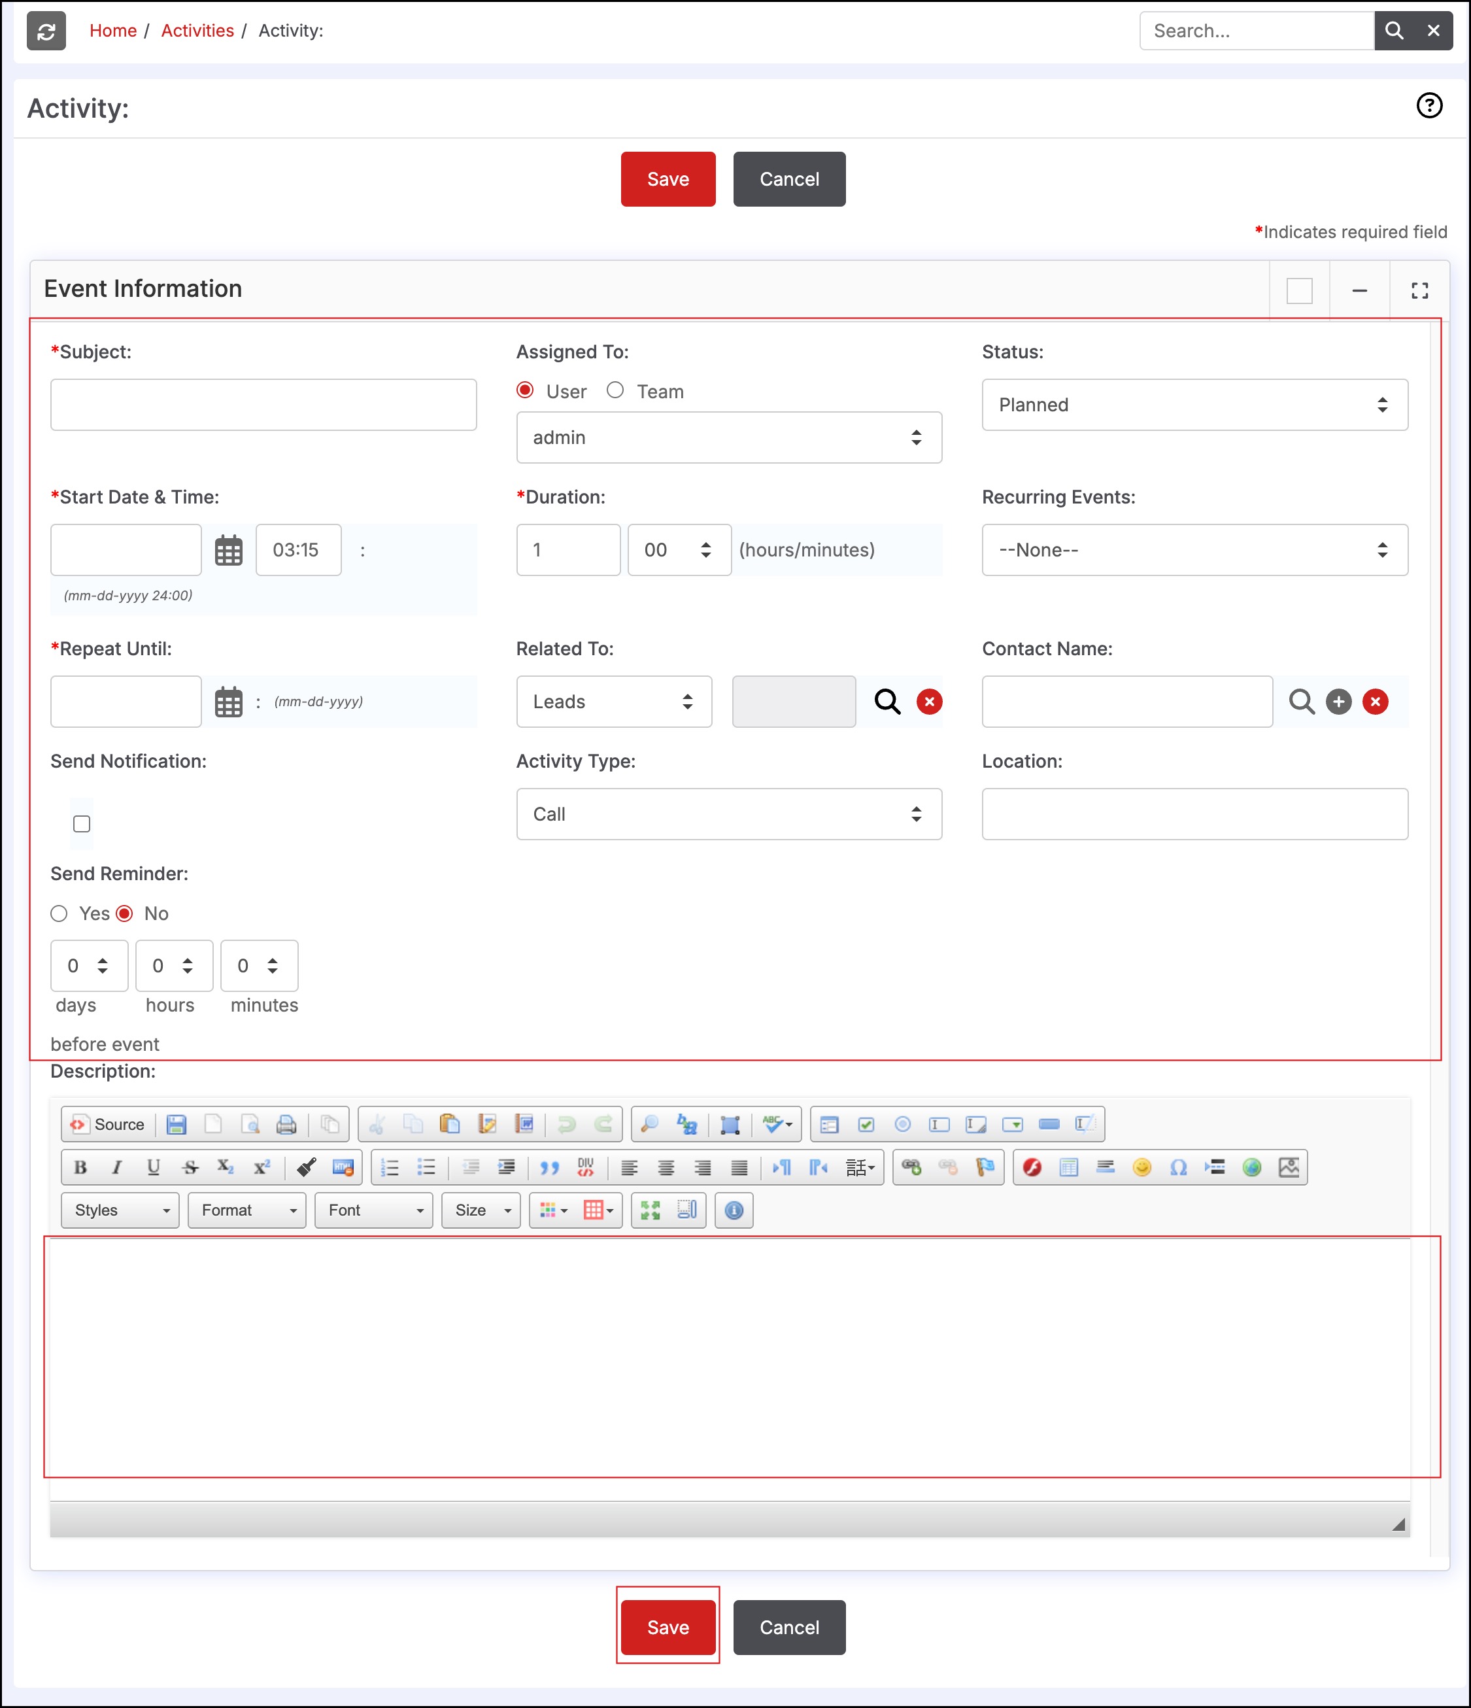Select Yes for Send Reminder
1471x1708 pixels.
click(x=58, y=914)
